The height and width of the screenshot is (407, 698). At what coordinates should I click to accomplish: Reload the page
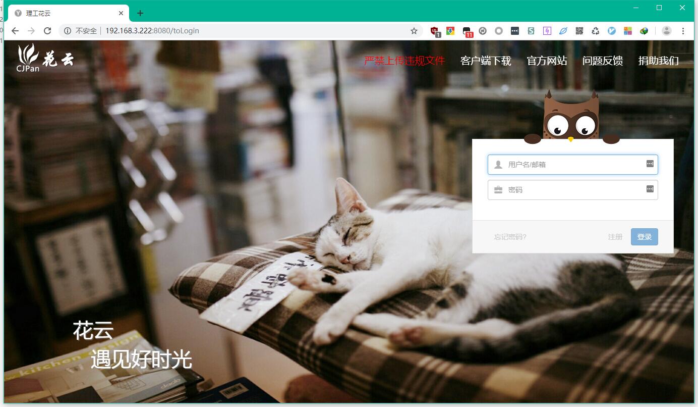pos(47,31)
